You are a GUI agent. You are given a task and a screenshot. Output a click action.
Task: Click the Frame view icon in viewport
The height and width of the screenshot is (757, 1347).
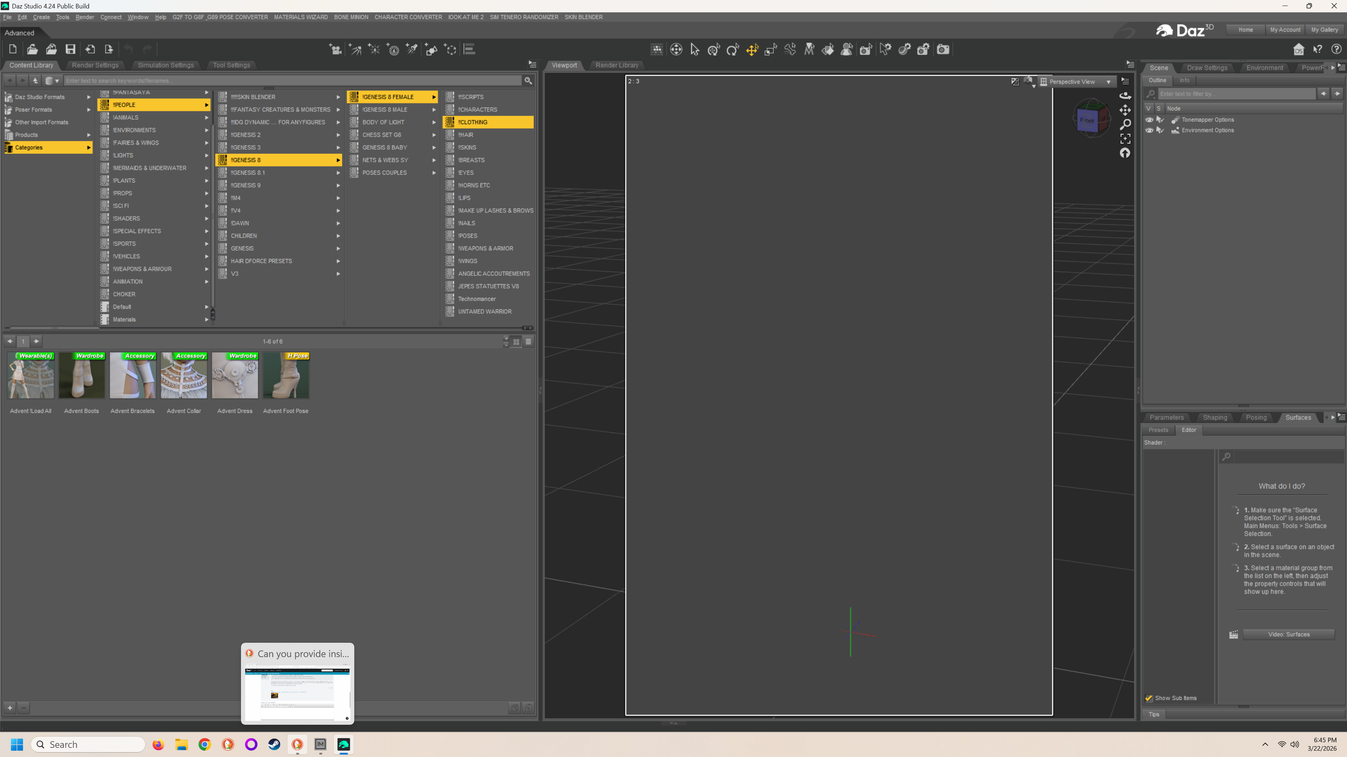[x=1125, y=138]
